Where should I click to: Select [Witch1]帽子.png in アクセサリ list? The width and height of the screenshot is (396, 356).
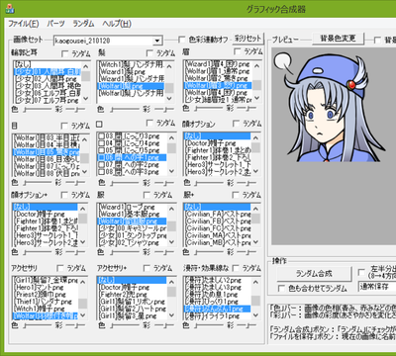coord(46,309)
